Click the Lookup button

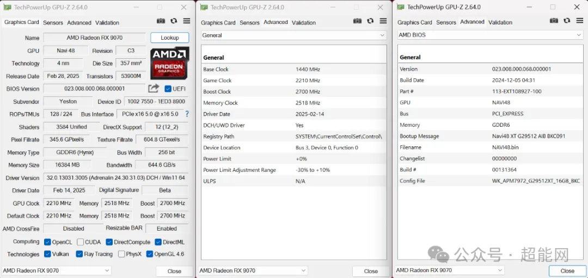pos(169,38)
